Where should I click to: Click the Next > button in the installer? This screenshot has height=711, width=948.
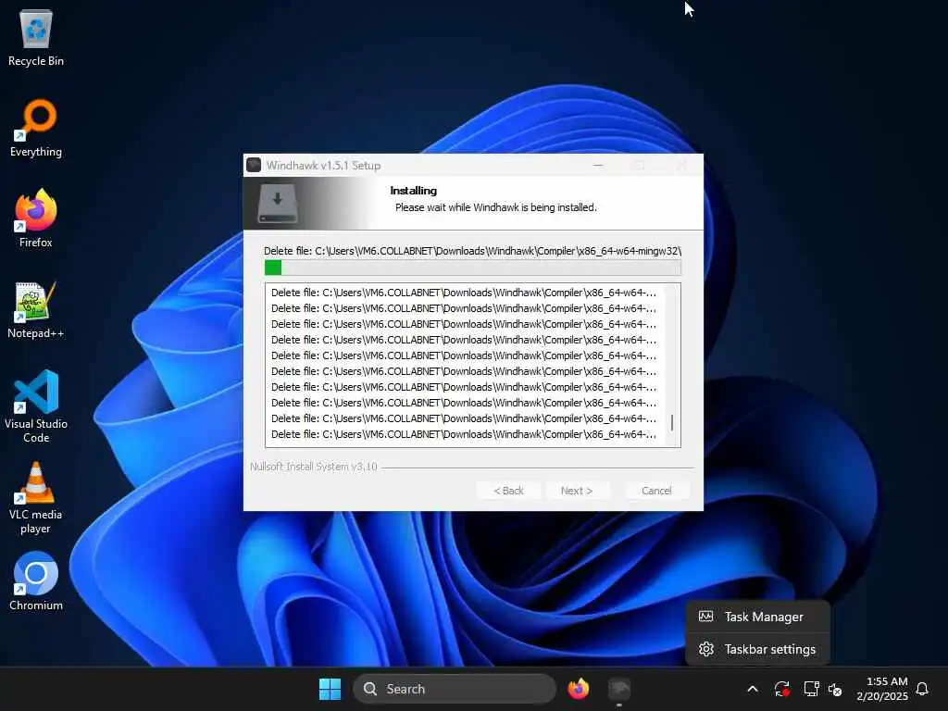pos(577,491)
